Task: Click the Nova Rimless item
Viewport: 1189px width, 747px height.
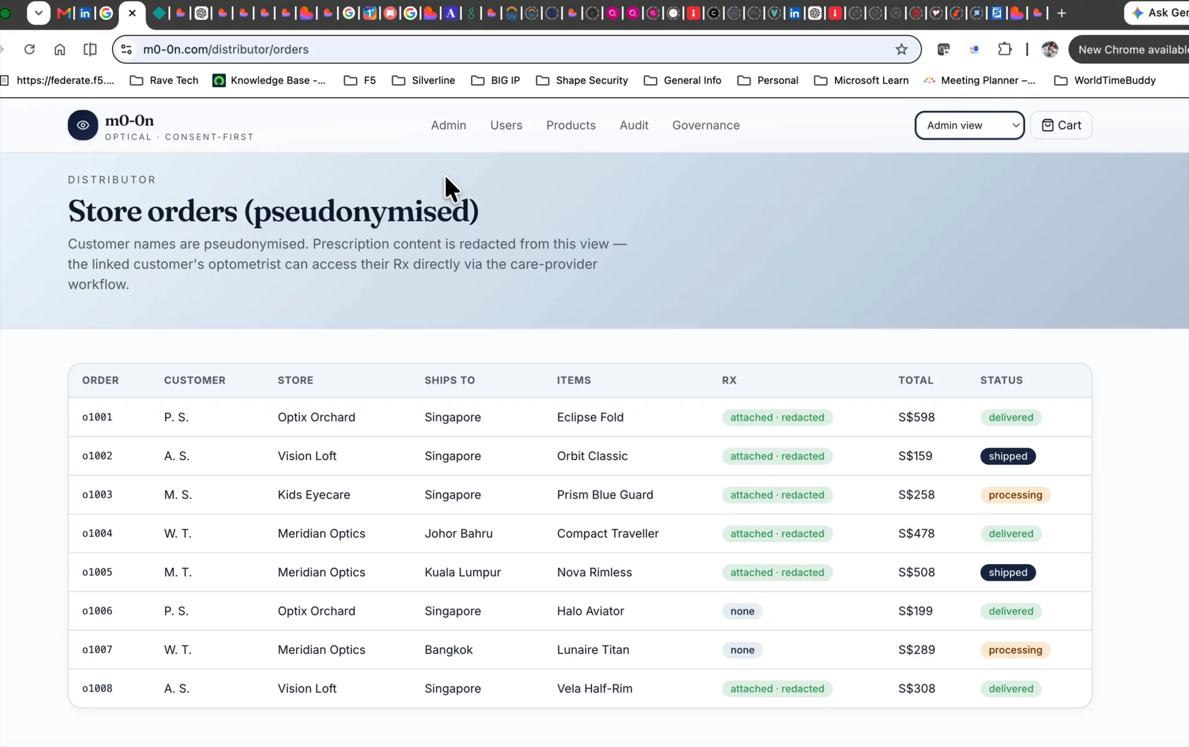Action: (x=594, y=572)
